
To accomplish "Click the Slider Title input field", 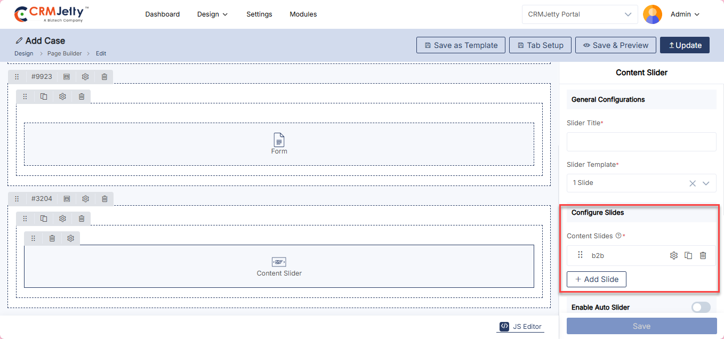I will pos(641,142).
